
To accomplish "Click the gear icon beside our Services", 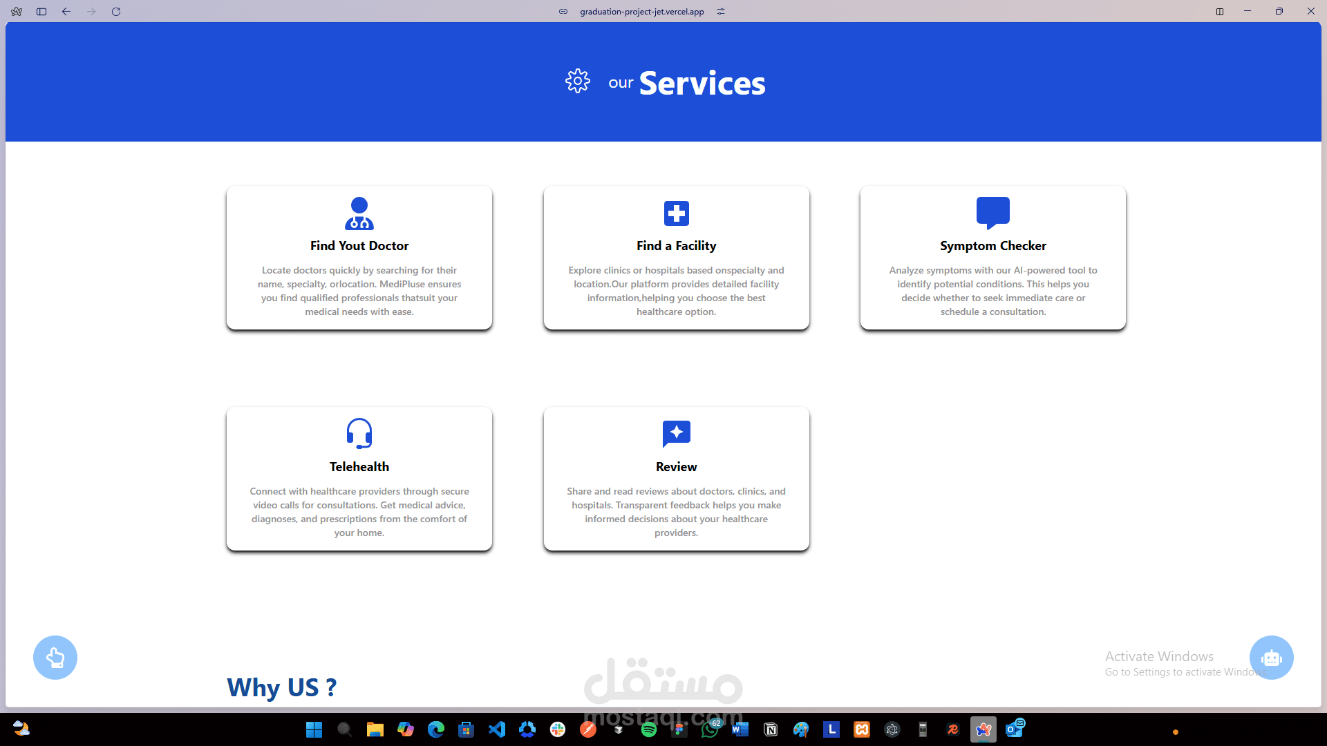I will (x=578, y=82).
